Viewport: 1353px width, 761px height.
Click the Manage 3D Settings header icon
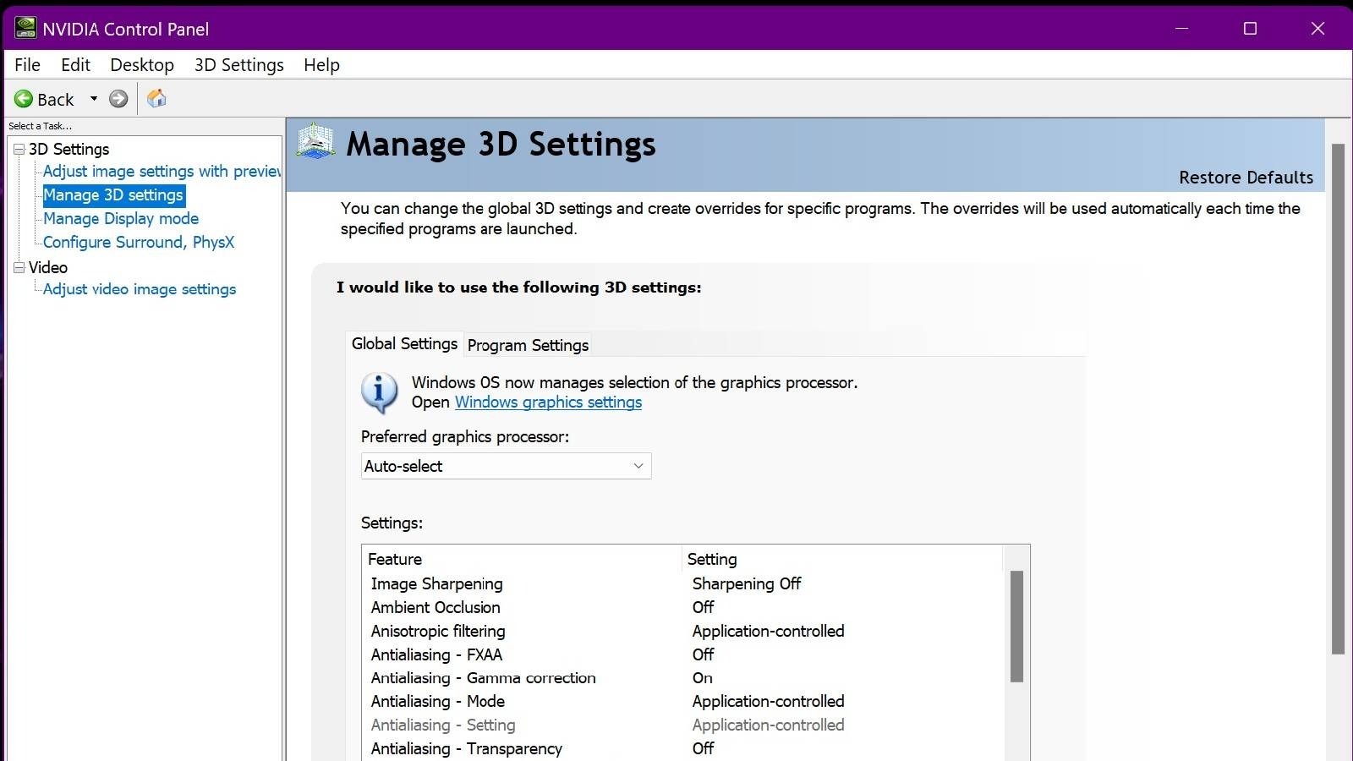(x=315, y=142)
